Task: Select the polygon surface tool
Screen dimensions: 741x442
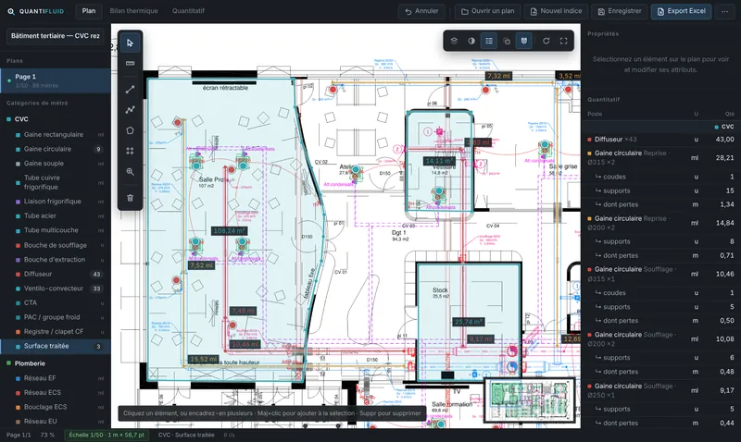Action: pos(130,130)
